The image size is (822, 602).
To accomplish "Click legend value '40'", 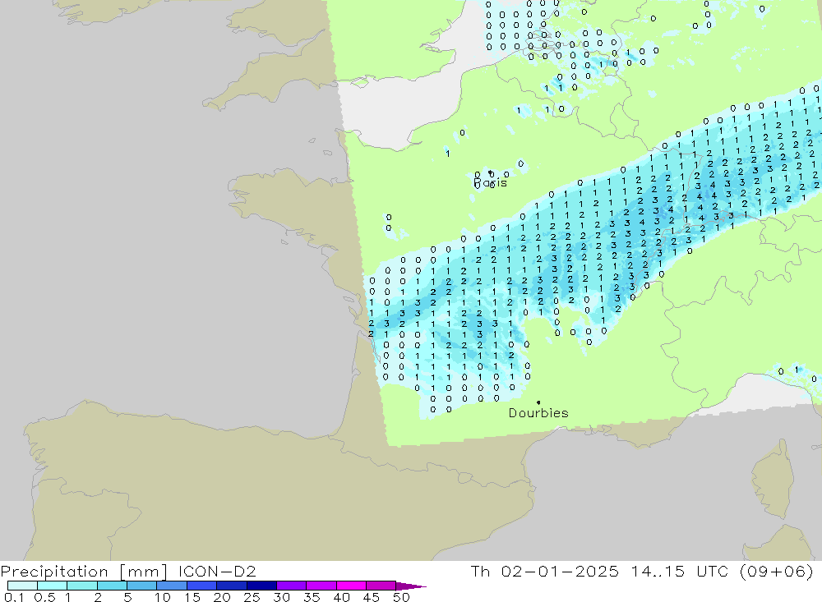I will 341,597.
